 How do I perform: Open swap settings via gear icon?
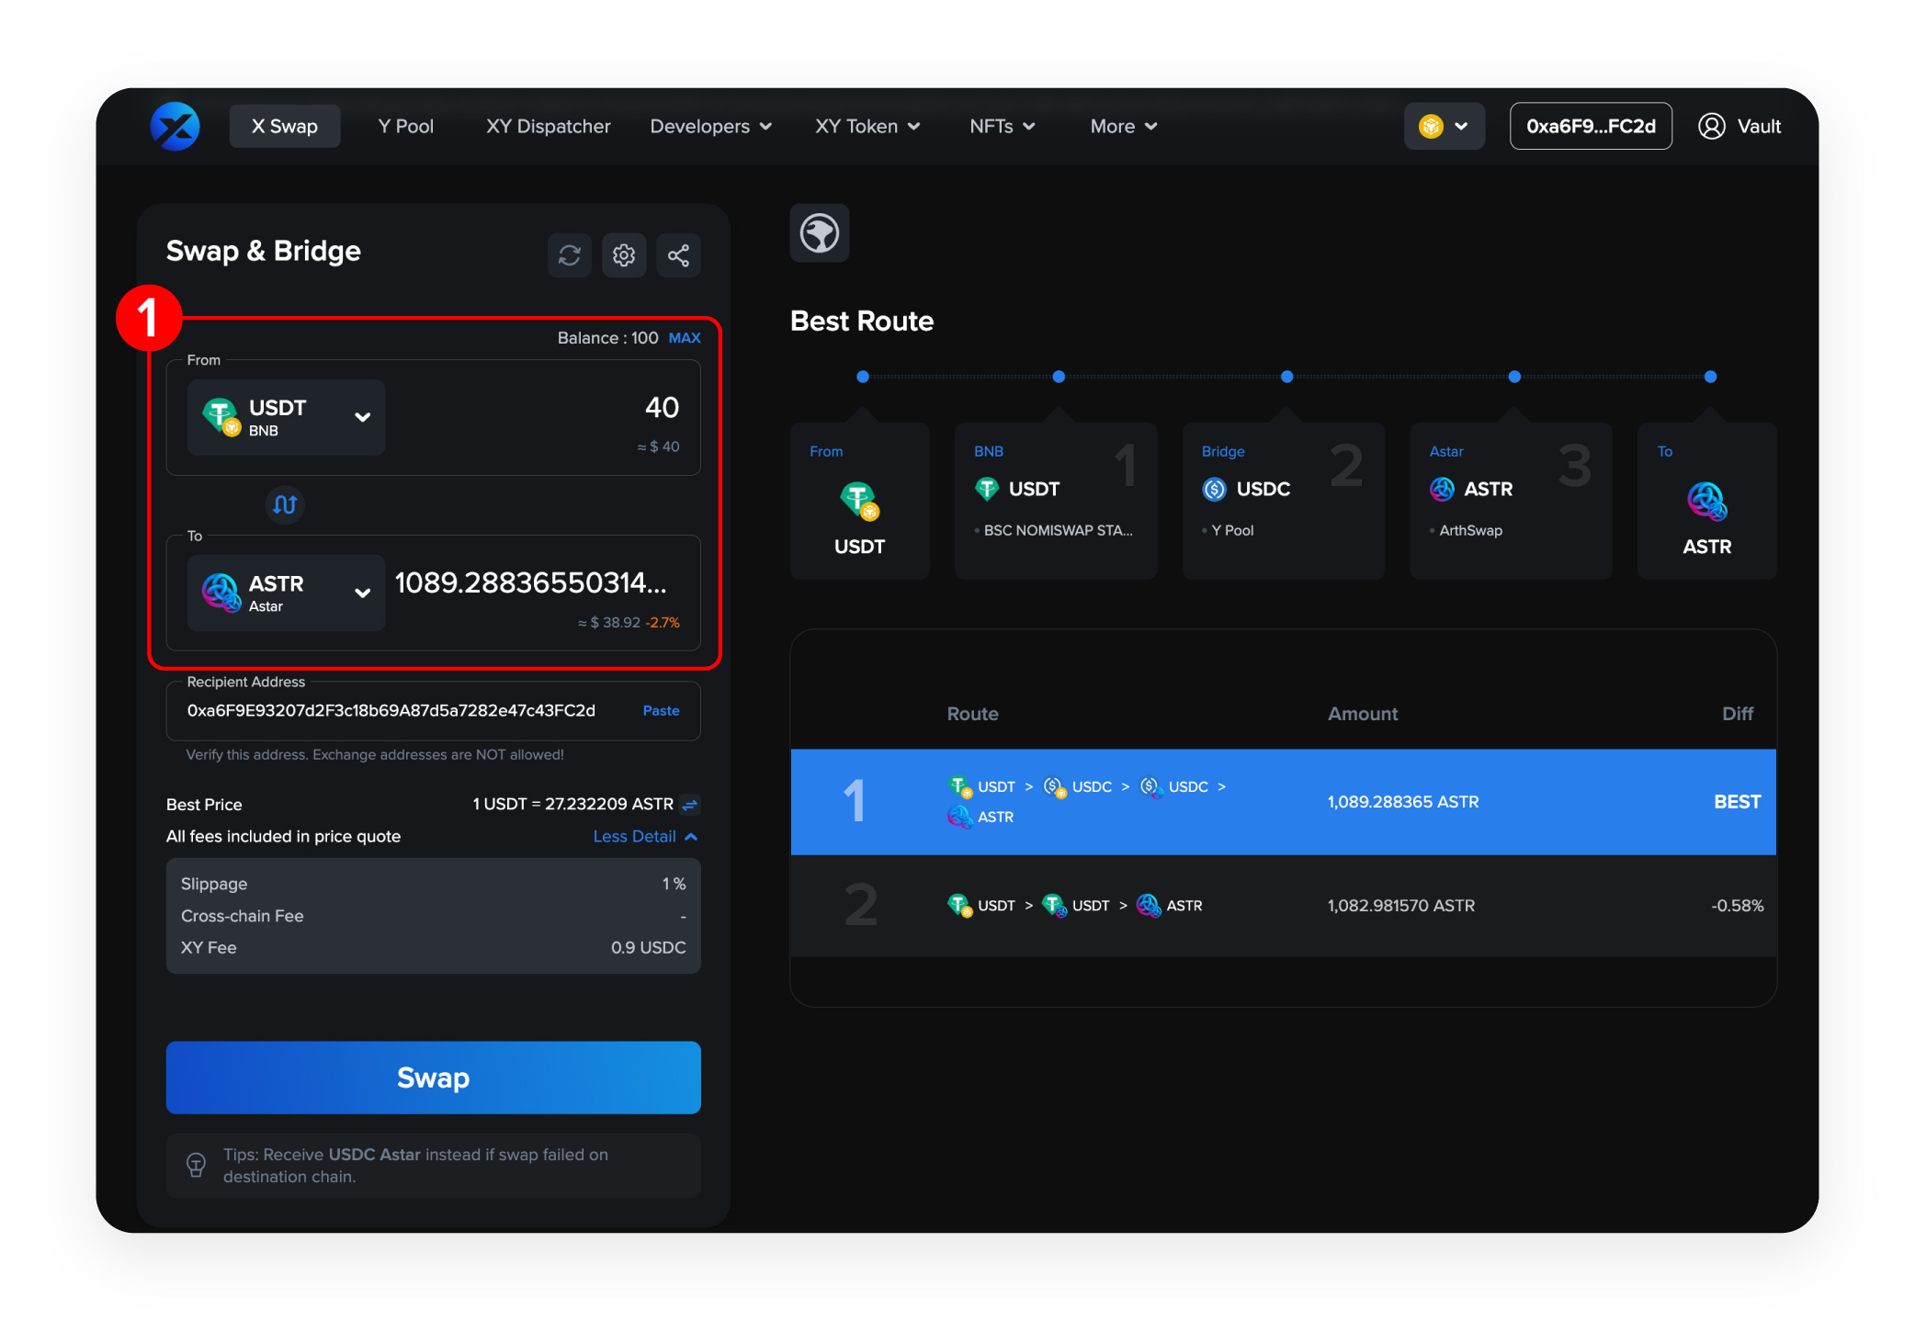coord(624,255)
